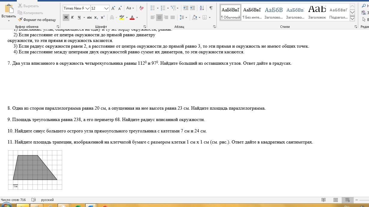The width and height of the screenshot is (369, 207).
Task: Toggle bold formatting (Ж button)
Action: [66, 17]
